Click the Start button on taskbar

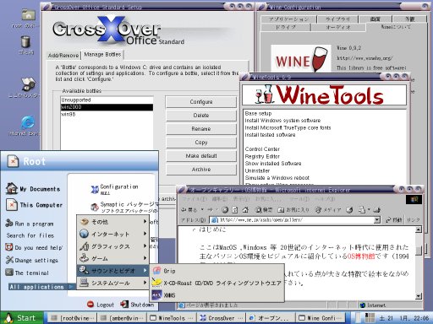(21, 318)
